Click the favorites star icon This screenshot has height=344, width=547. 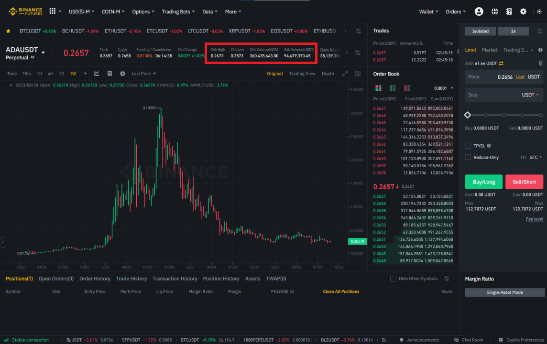pyautogui.click(x=9, y=31)
